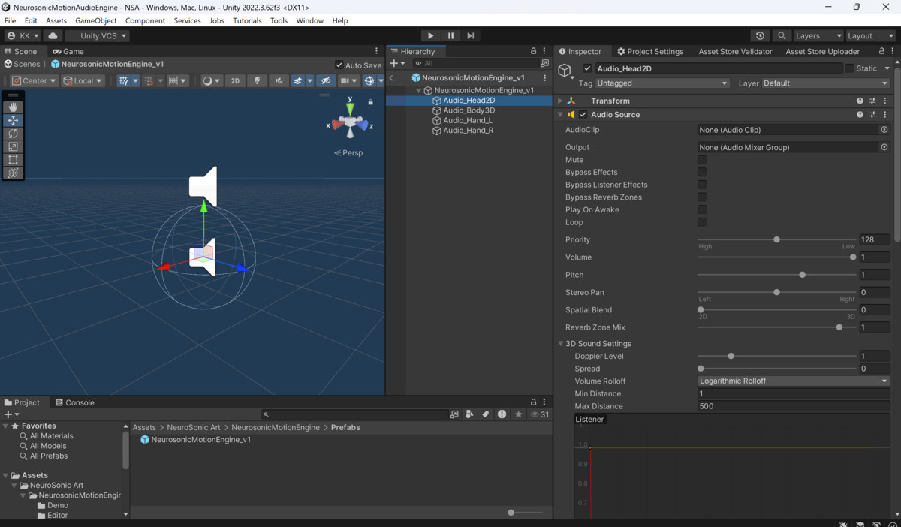Open the GameObject menu
The height and width of the screenshot is (527, 901).
tap(95, 20)
